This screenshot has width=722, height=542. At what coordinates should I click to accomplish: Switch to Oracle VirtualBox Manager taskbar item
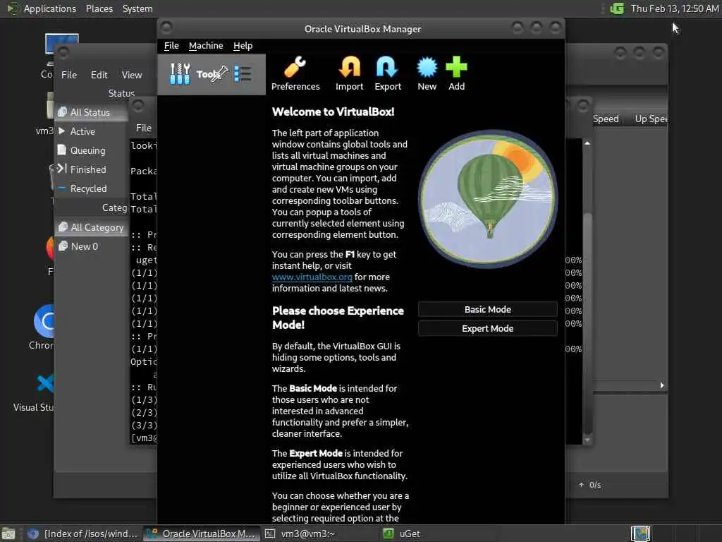click(x=201, y=534)
